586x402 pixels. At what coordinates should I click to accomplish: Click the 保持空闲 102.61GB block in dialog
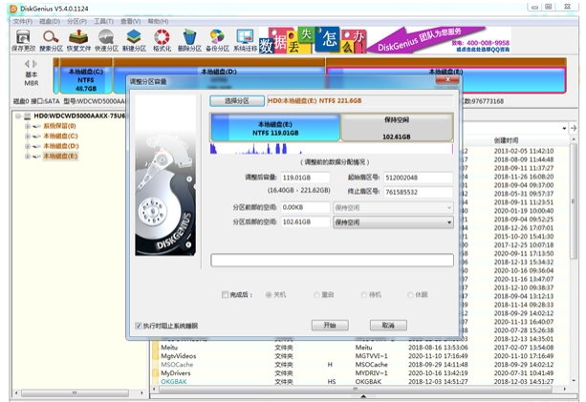point(397,128)
